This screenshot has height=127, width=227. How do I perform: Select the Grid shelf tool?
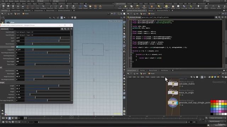pyautogui.click(x=23, y=7)
